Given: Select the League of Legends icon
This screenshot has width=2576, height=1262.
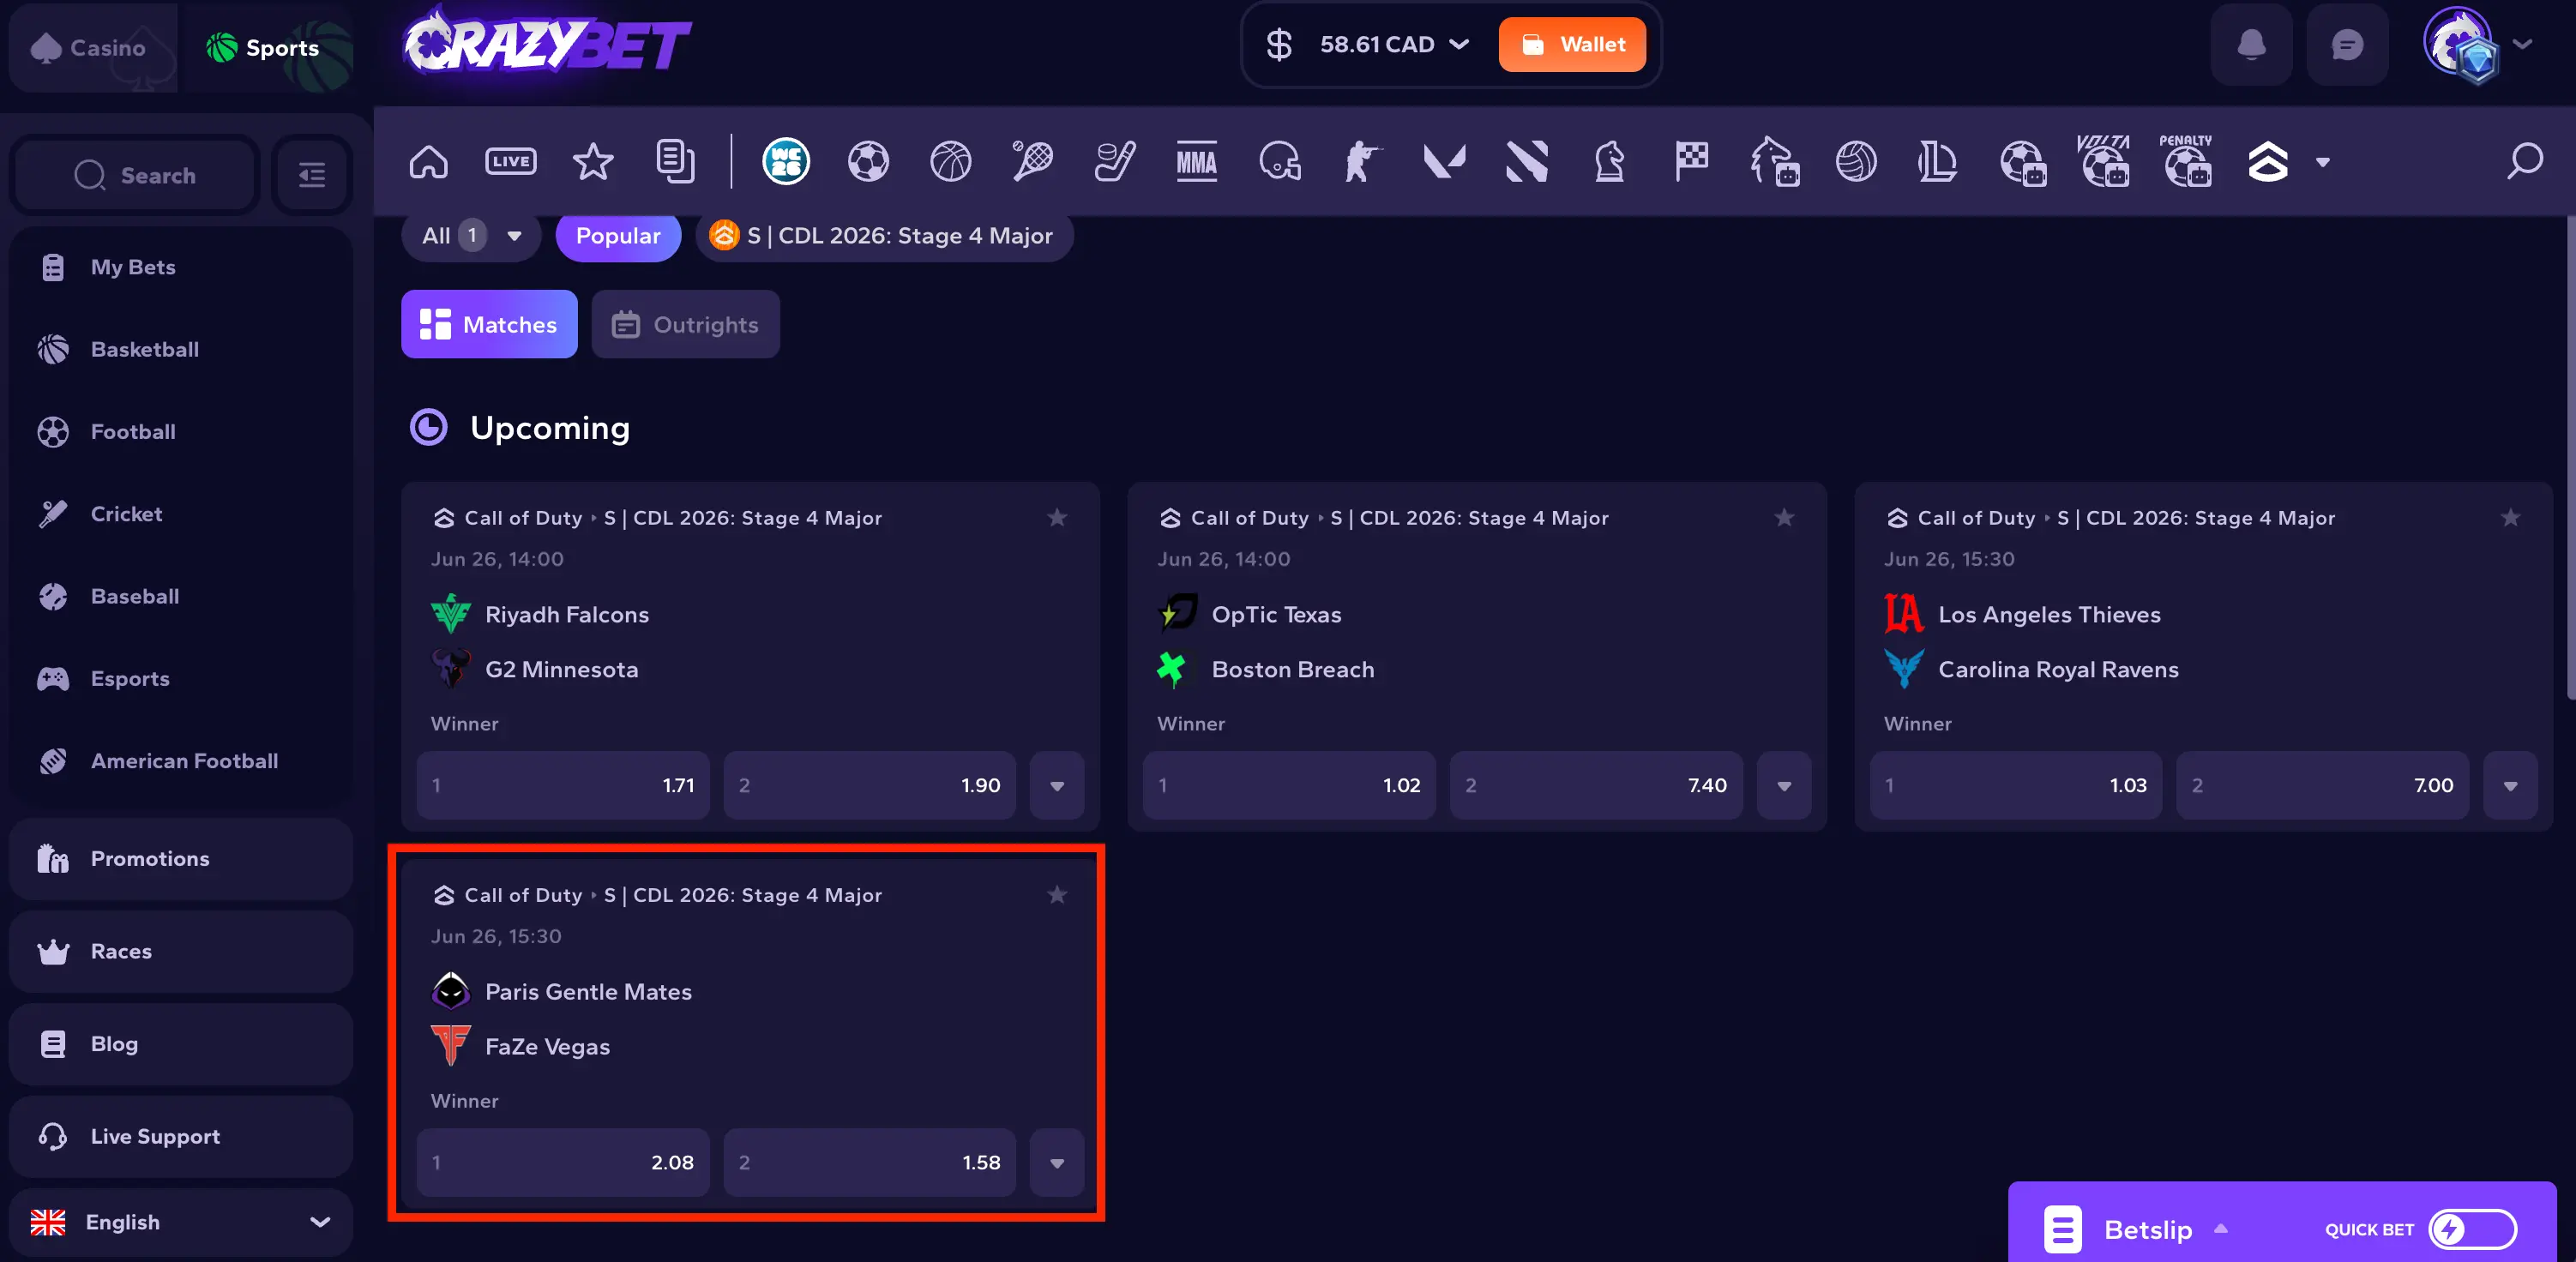Looking at the screenshot, I should pyautogui.click(x=1938, y=161).
